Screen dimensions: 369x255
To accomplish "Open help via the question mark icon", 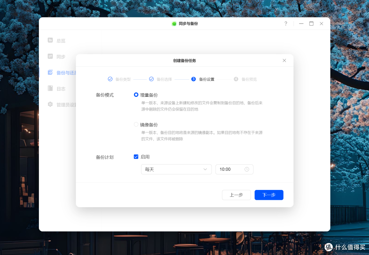I will tap(286, 24).
